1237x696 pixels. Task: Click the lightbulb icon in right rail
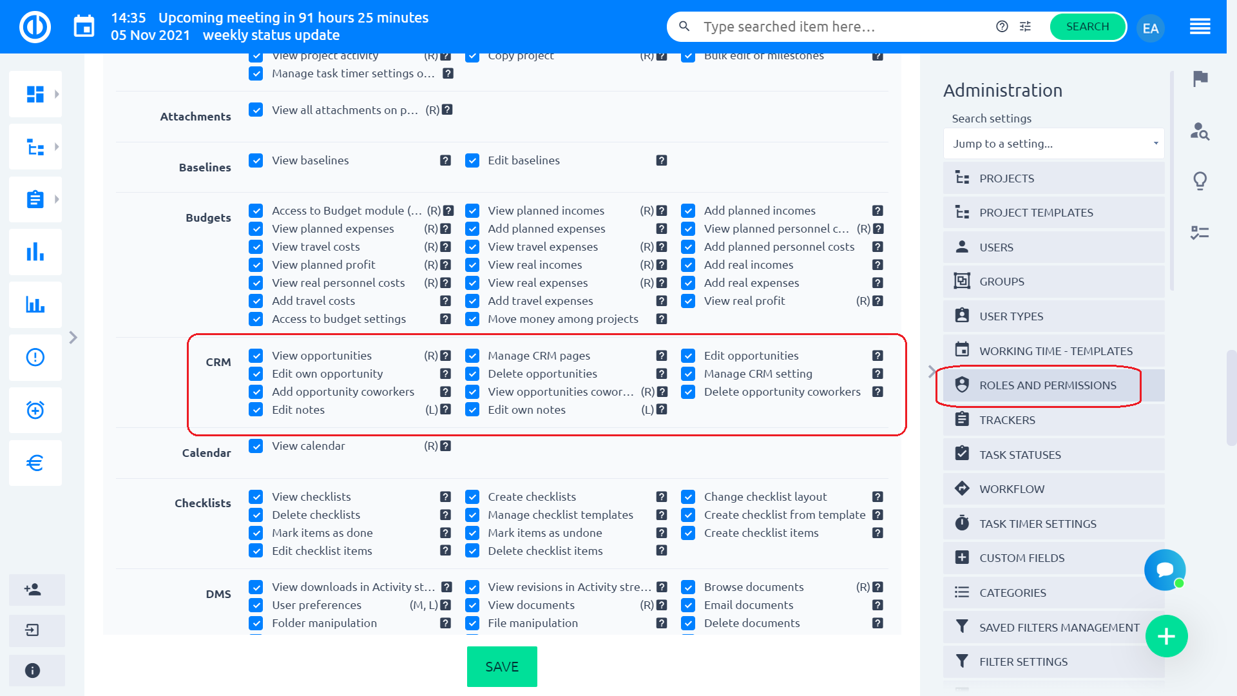pyautogui.click(x=1200, y=181)
